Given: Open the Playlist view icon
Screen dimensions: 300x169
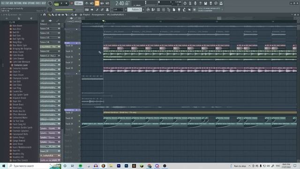Looking at the screenshot, I should 148,9.
